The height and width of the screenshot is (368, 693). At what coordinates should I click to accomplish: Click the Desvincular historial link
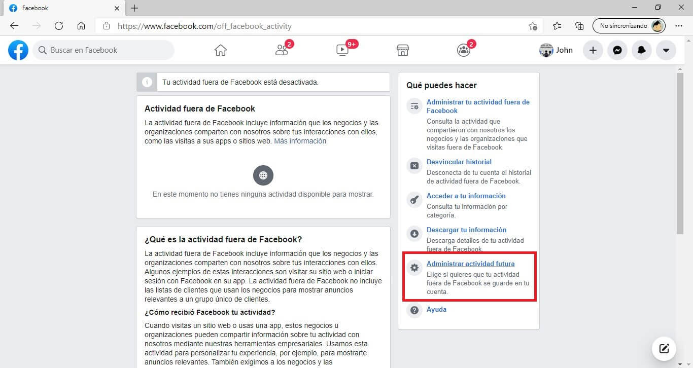tap(459, 162)
